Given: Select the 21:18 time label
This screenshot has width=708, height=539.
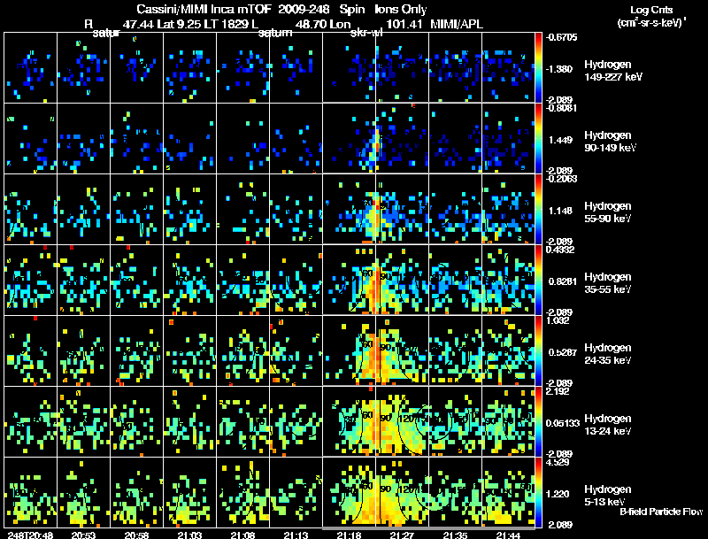Looking at the screenshot, I should click(349, 535).
